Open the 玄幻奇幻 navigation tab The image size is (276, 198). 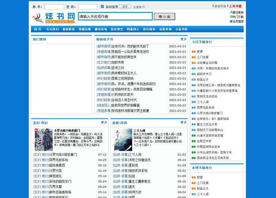click(x=53, y=29)
